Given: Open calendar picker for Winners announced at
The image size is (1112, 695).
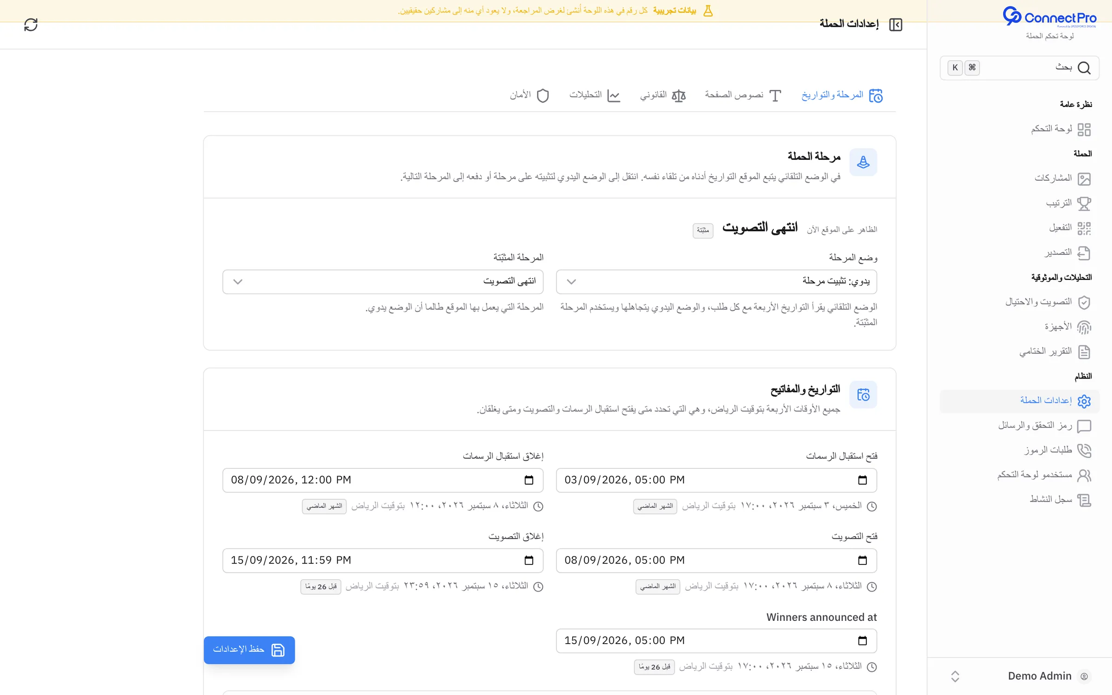Looking at the screenshot, I should (x=862, y=641).
